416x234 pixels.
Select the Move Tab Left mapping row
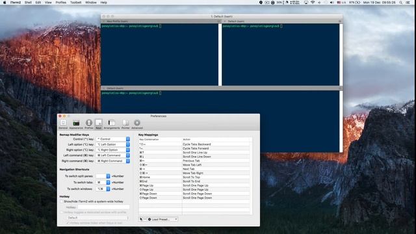click(x=195, y=165)
